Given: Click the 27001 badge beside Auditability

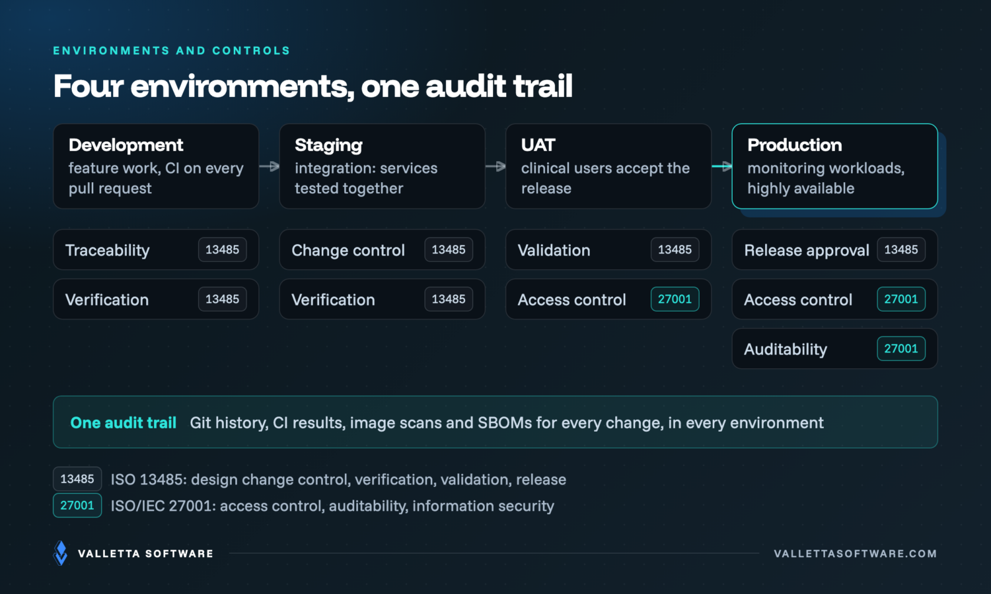Looking at the screenshot, I should [901, 348].
